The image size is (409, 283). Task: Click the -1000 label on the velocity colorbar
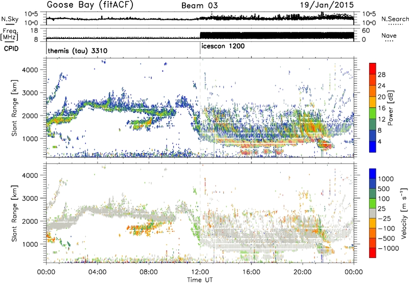(389, 248)
